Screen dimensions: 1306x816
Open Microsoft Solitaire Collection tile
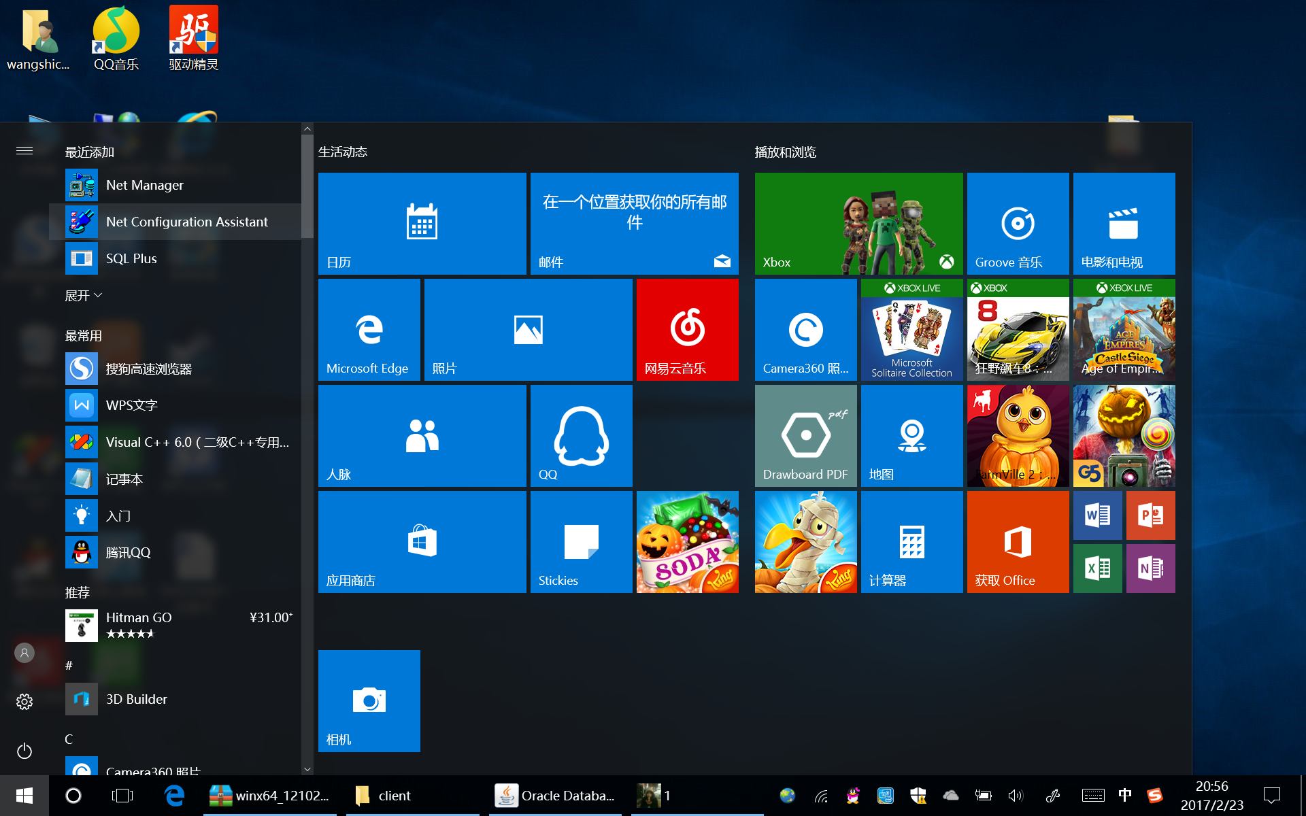tap(911, 329)
